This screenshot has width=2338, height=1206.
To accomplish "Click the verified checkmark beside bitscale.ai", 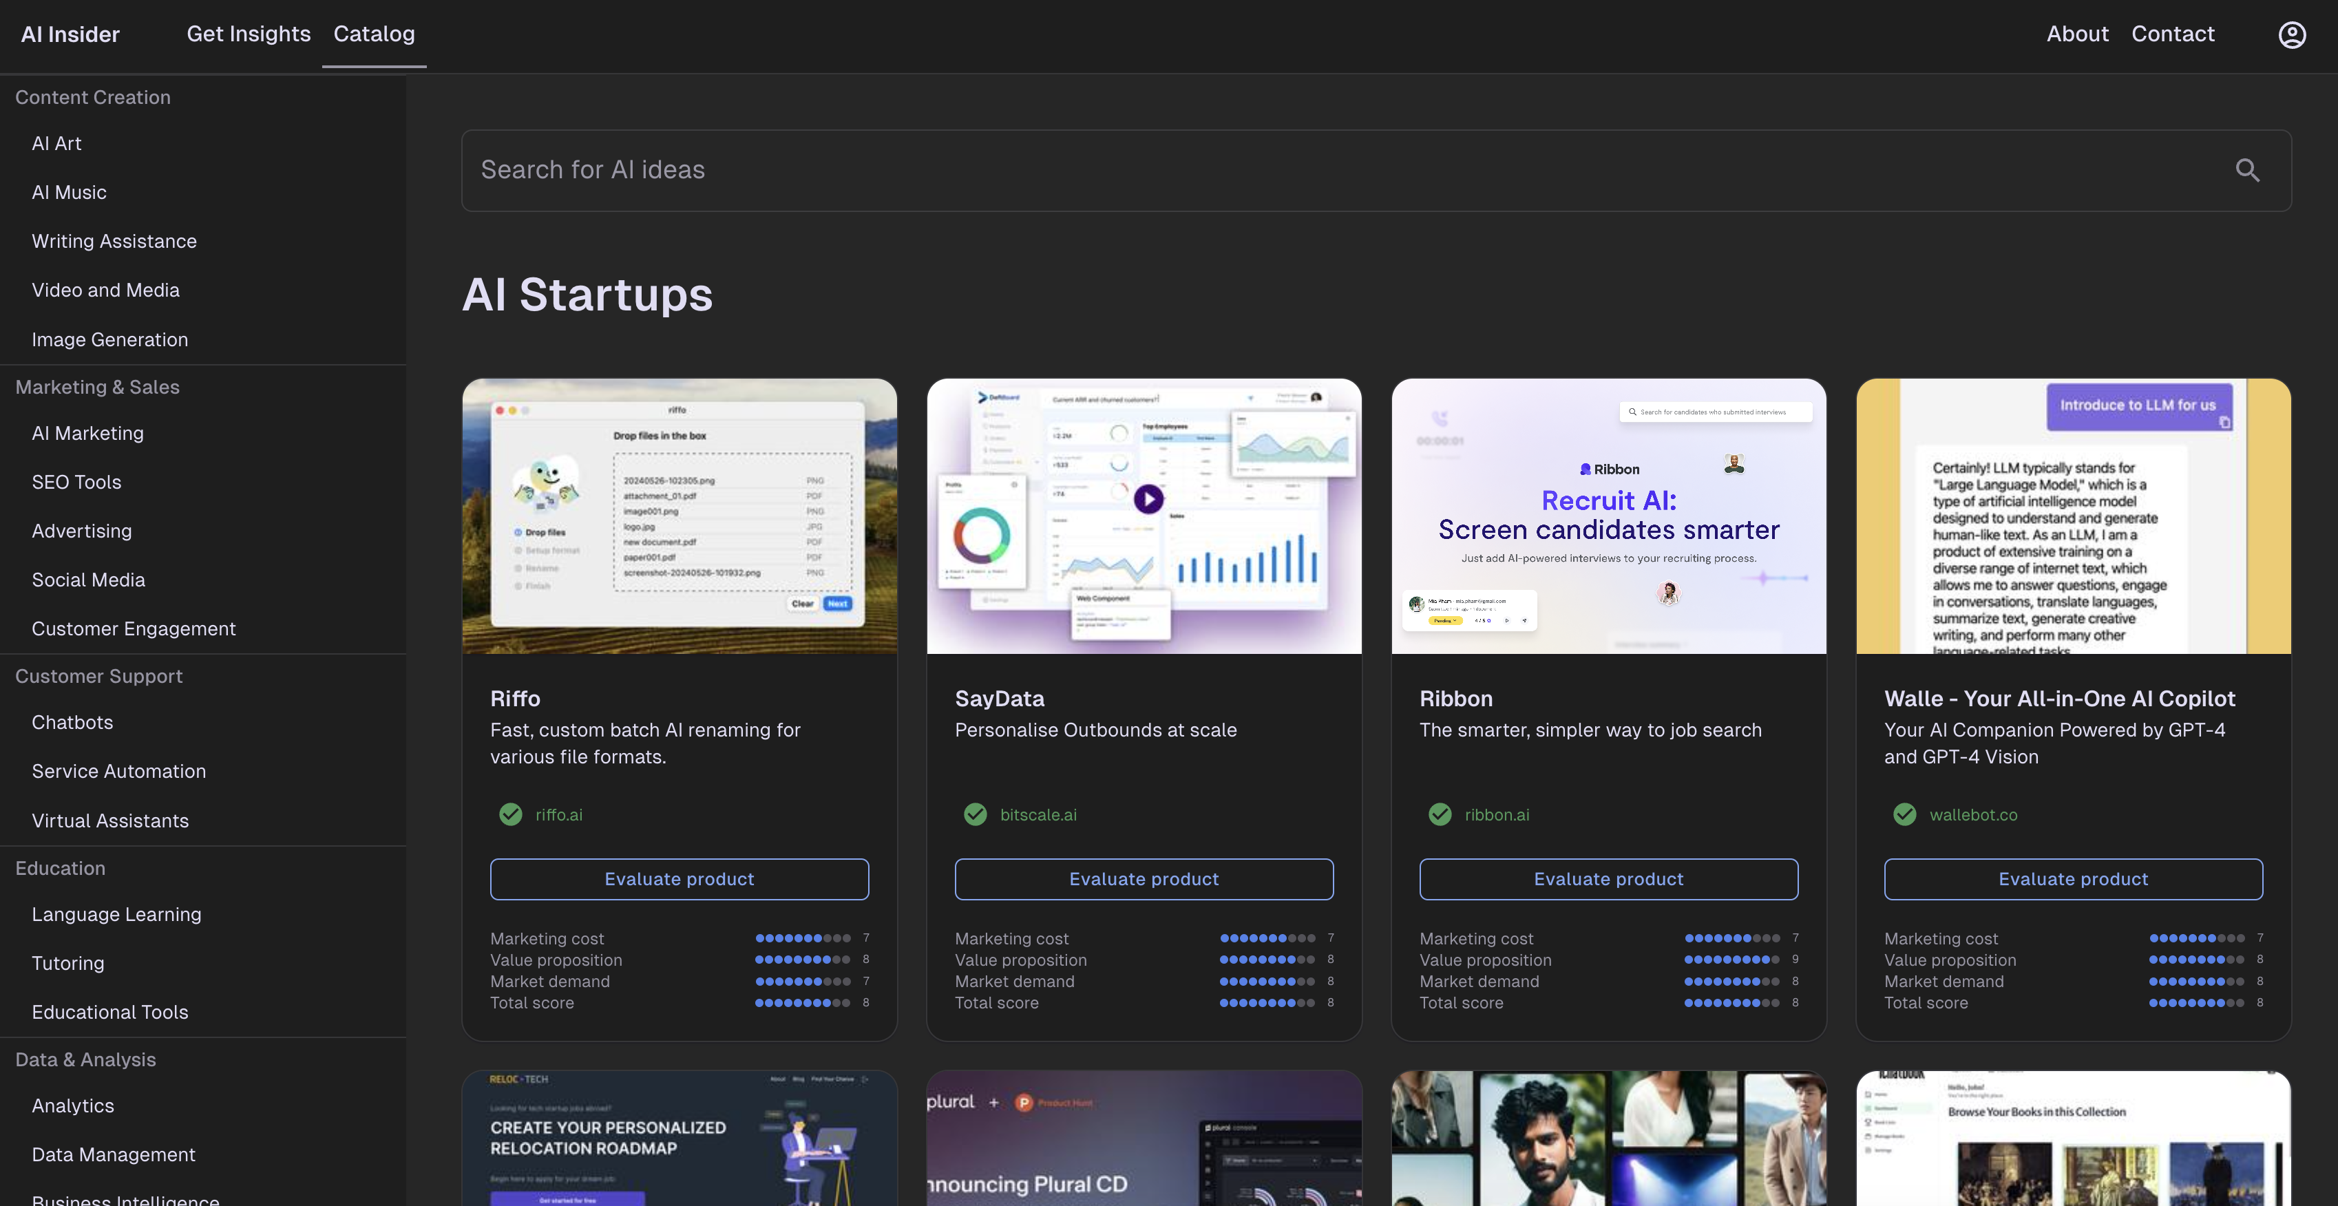I will [975, 814].
